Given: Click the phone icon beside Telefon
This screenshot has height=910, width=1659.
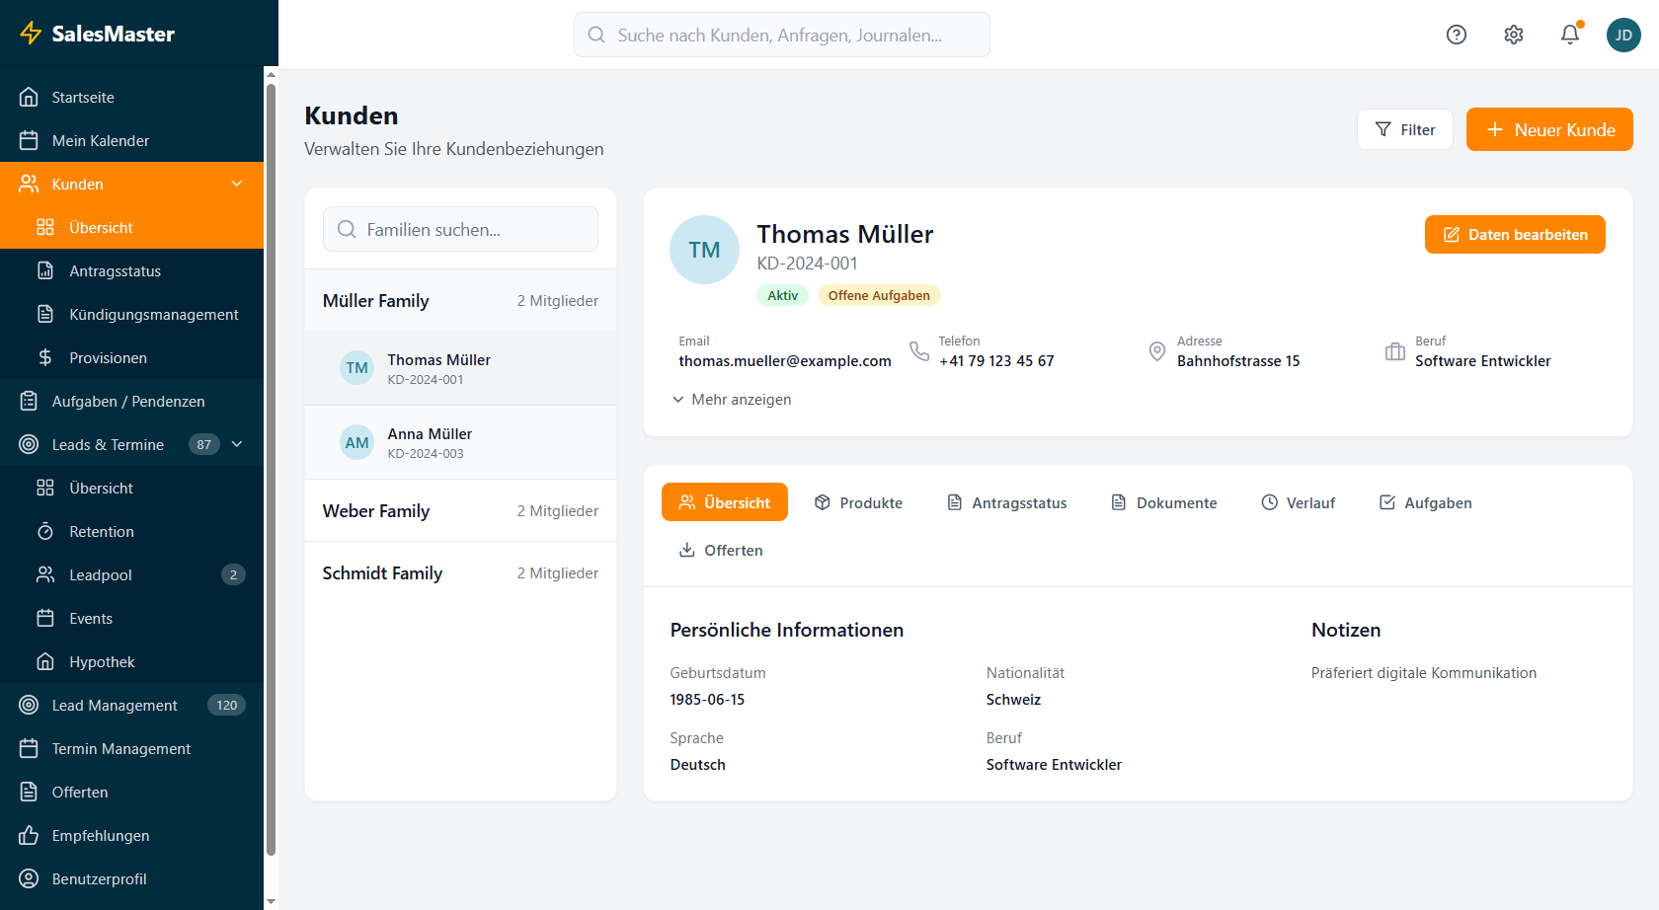Looking at the screenshot, I should click(918, 351).
